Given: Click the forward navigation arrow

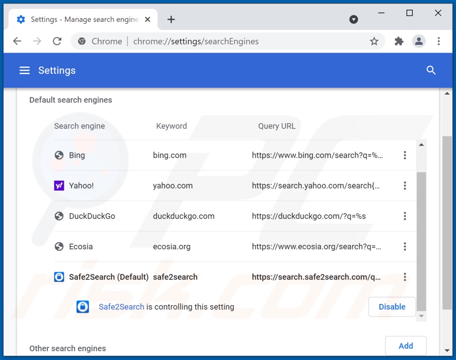Looking at the screenshot, I should point(37,41).
